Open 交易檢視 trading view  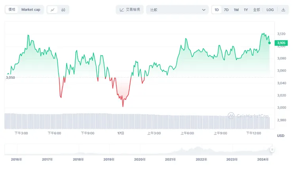coord(129,9)
